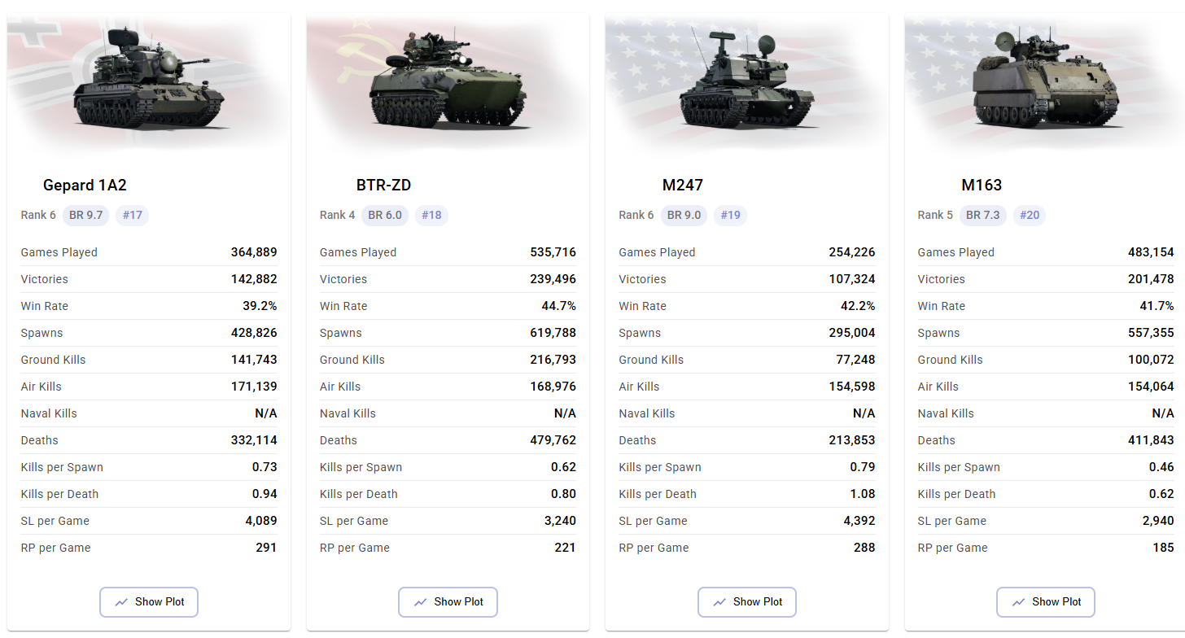Select the #17 ranking badge
The image size is (1185, 638).
(x=132, y=215)
